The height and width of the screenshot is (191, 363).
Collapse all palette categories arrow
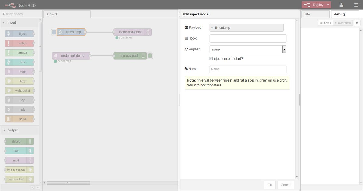pos(33,188)
